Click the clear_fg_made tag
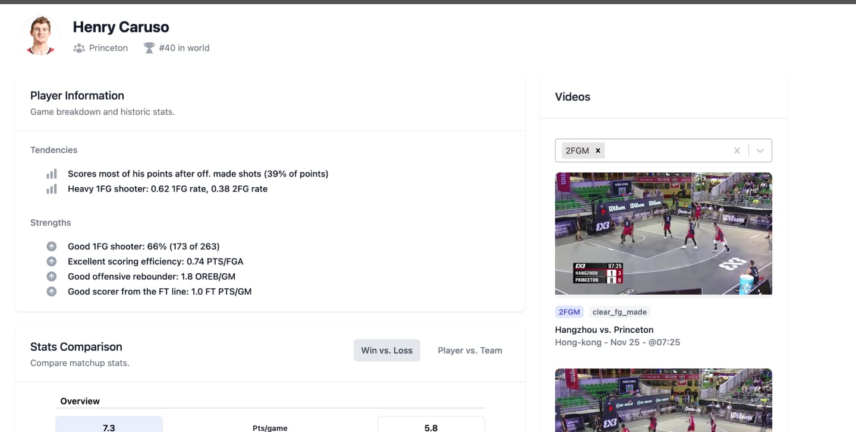The height and width of the screenshot is (432, 856). tap(619, 312)
